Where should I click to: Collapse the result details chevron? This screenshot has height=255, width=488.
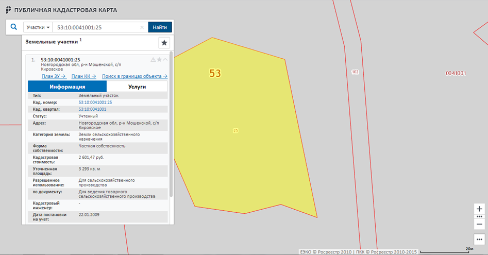(x=165, y=59)
